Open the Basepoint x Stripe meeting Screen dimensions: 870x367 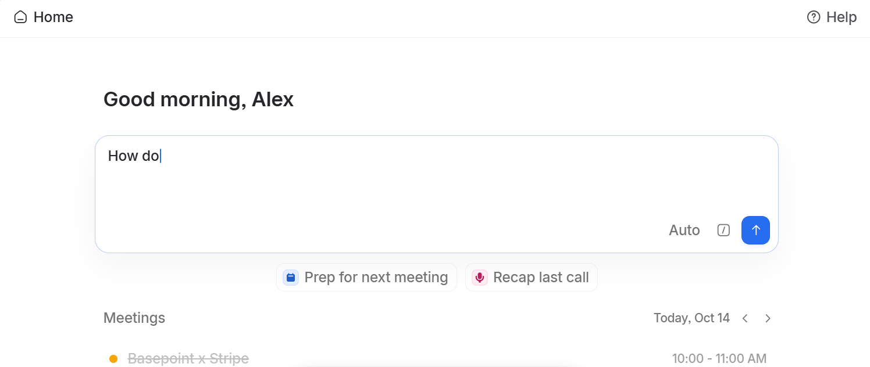coord(188,359)
